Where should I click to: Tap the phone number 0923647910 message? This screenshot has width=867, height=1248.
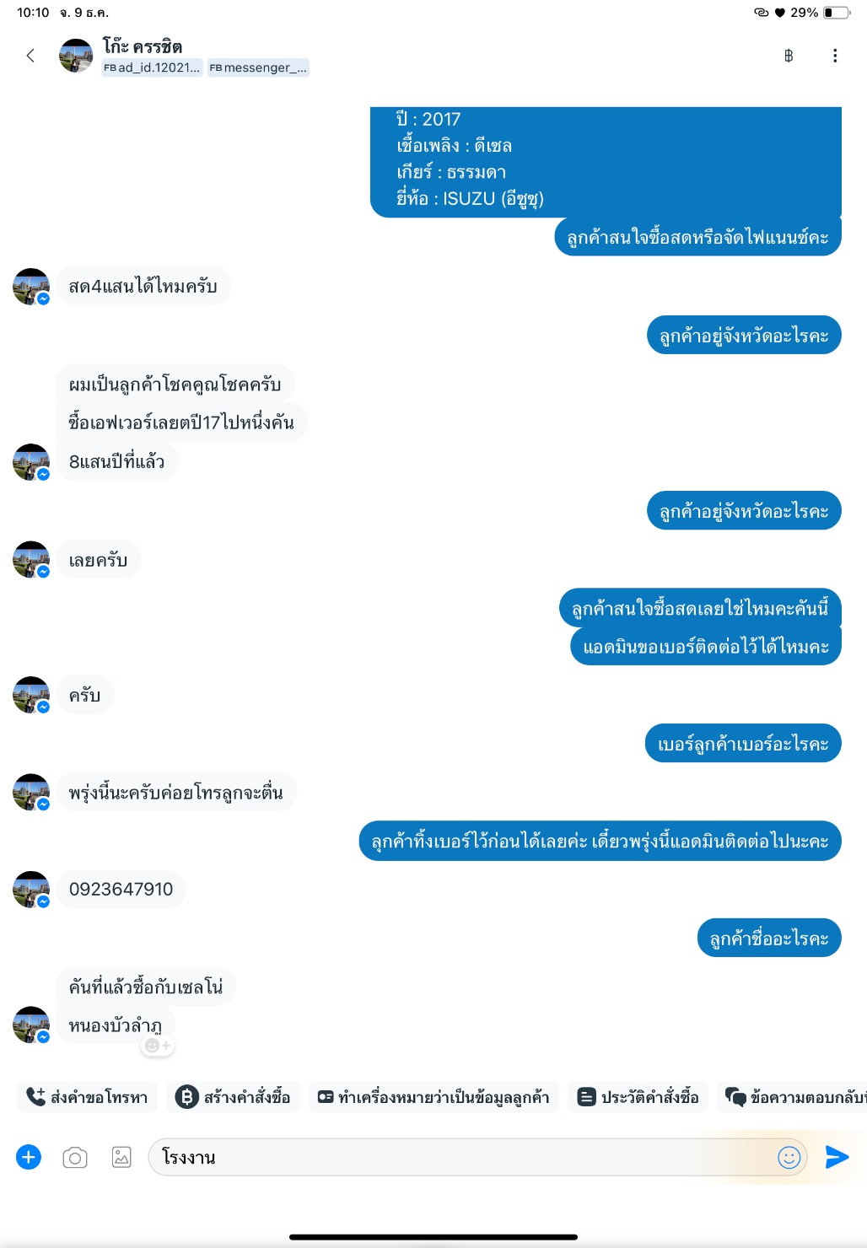[x=121, y=889]
